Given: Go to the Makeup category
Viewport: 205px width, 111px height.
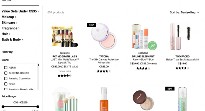Looking at the screenshot, I should click(9, 17).
